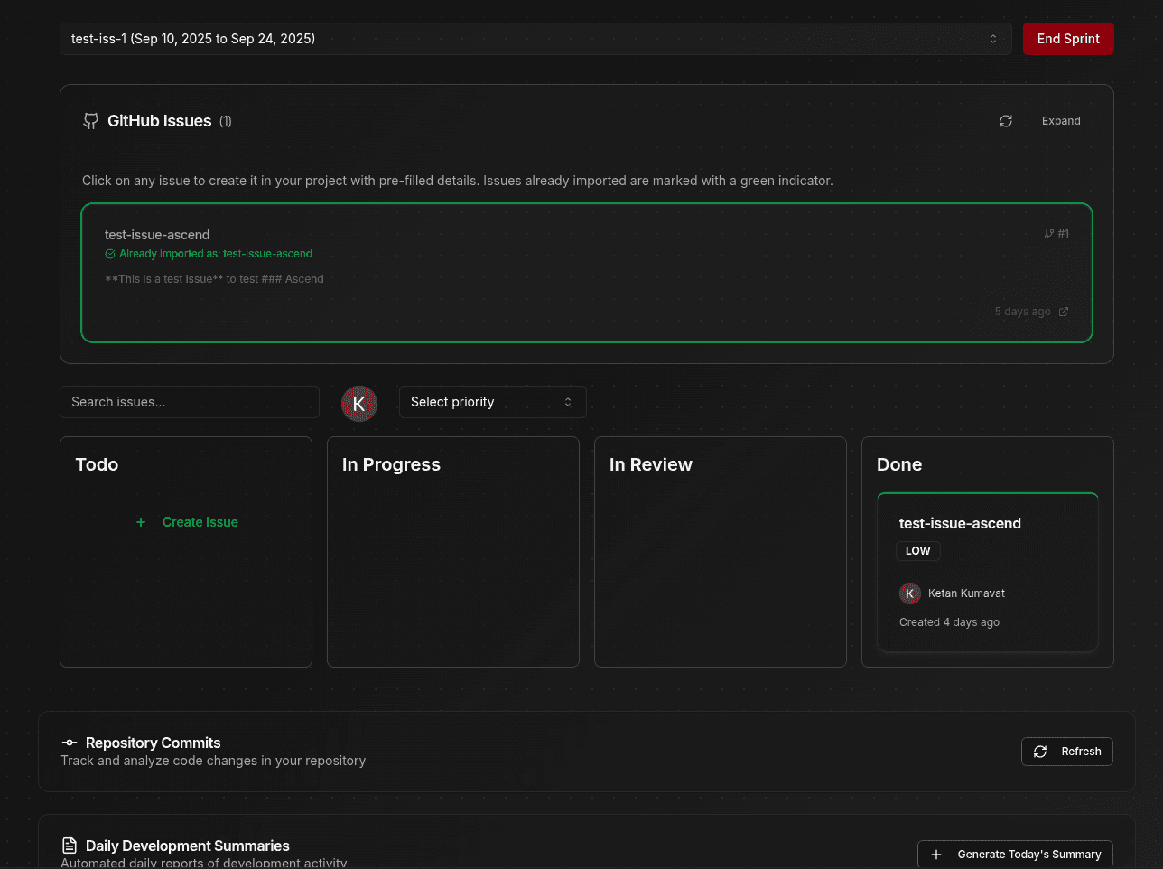Click the pull request #1 icon

tap(1048, 234)
